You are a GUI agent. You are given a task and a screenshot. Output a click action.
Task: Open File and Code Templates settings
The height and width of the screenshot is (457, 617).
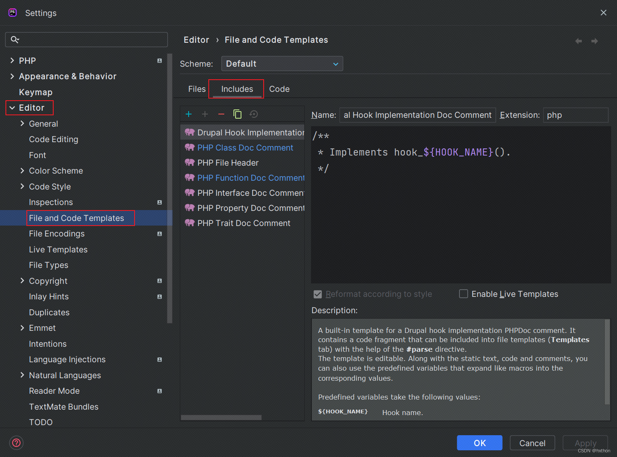coord(76,218)
